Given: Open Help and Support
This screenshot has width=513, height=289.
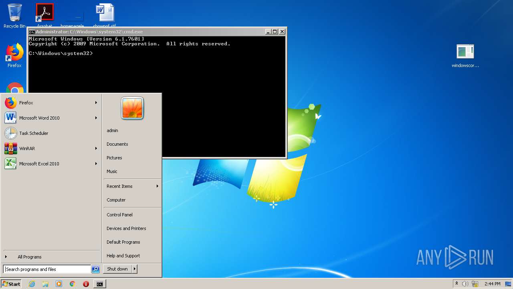Looking at the screenshot, I should coord(123,256).
